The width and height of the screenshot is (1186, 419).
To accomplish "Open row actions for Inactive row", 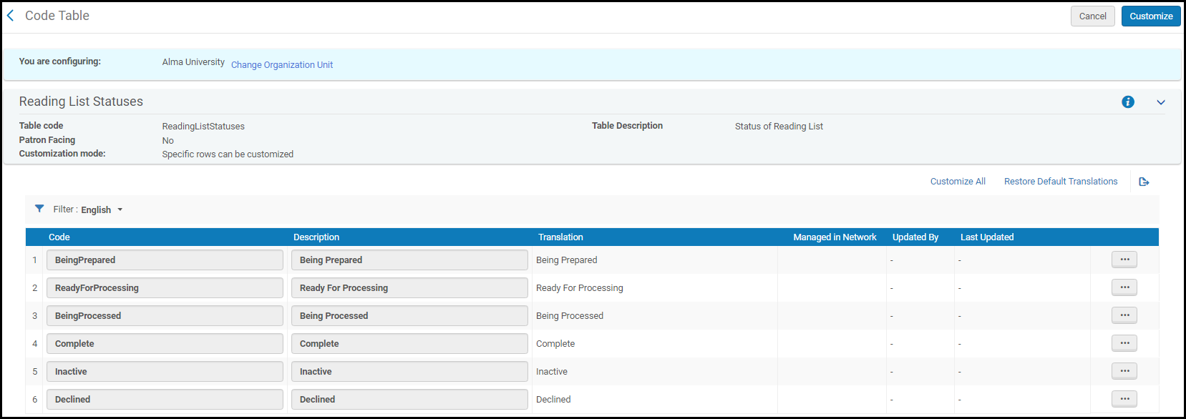I will (1124, 371).
